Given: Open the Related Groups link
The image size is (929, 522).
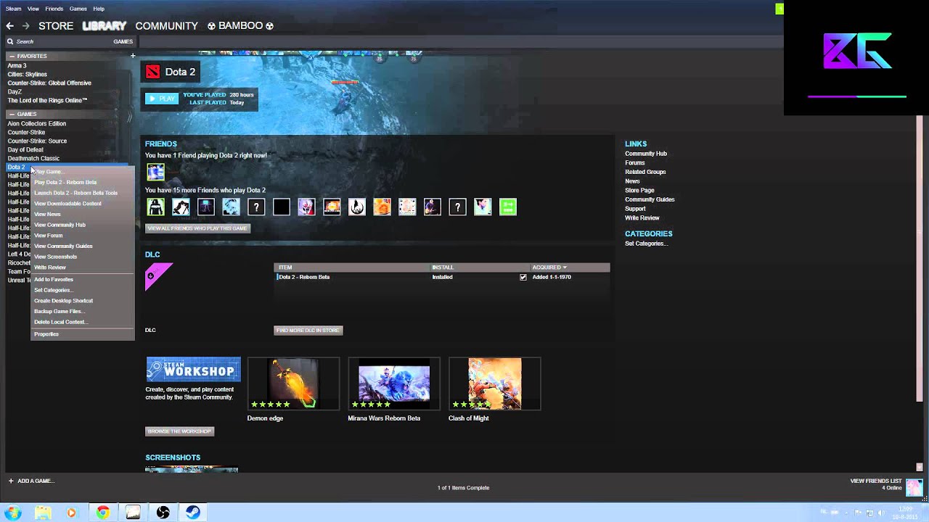Looking at the screenshot, I should pos(645,172).
